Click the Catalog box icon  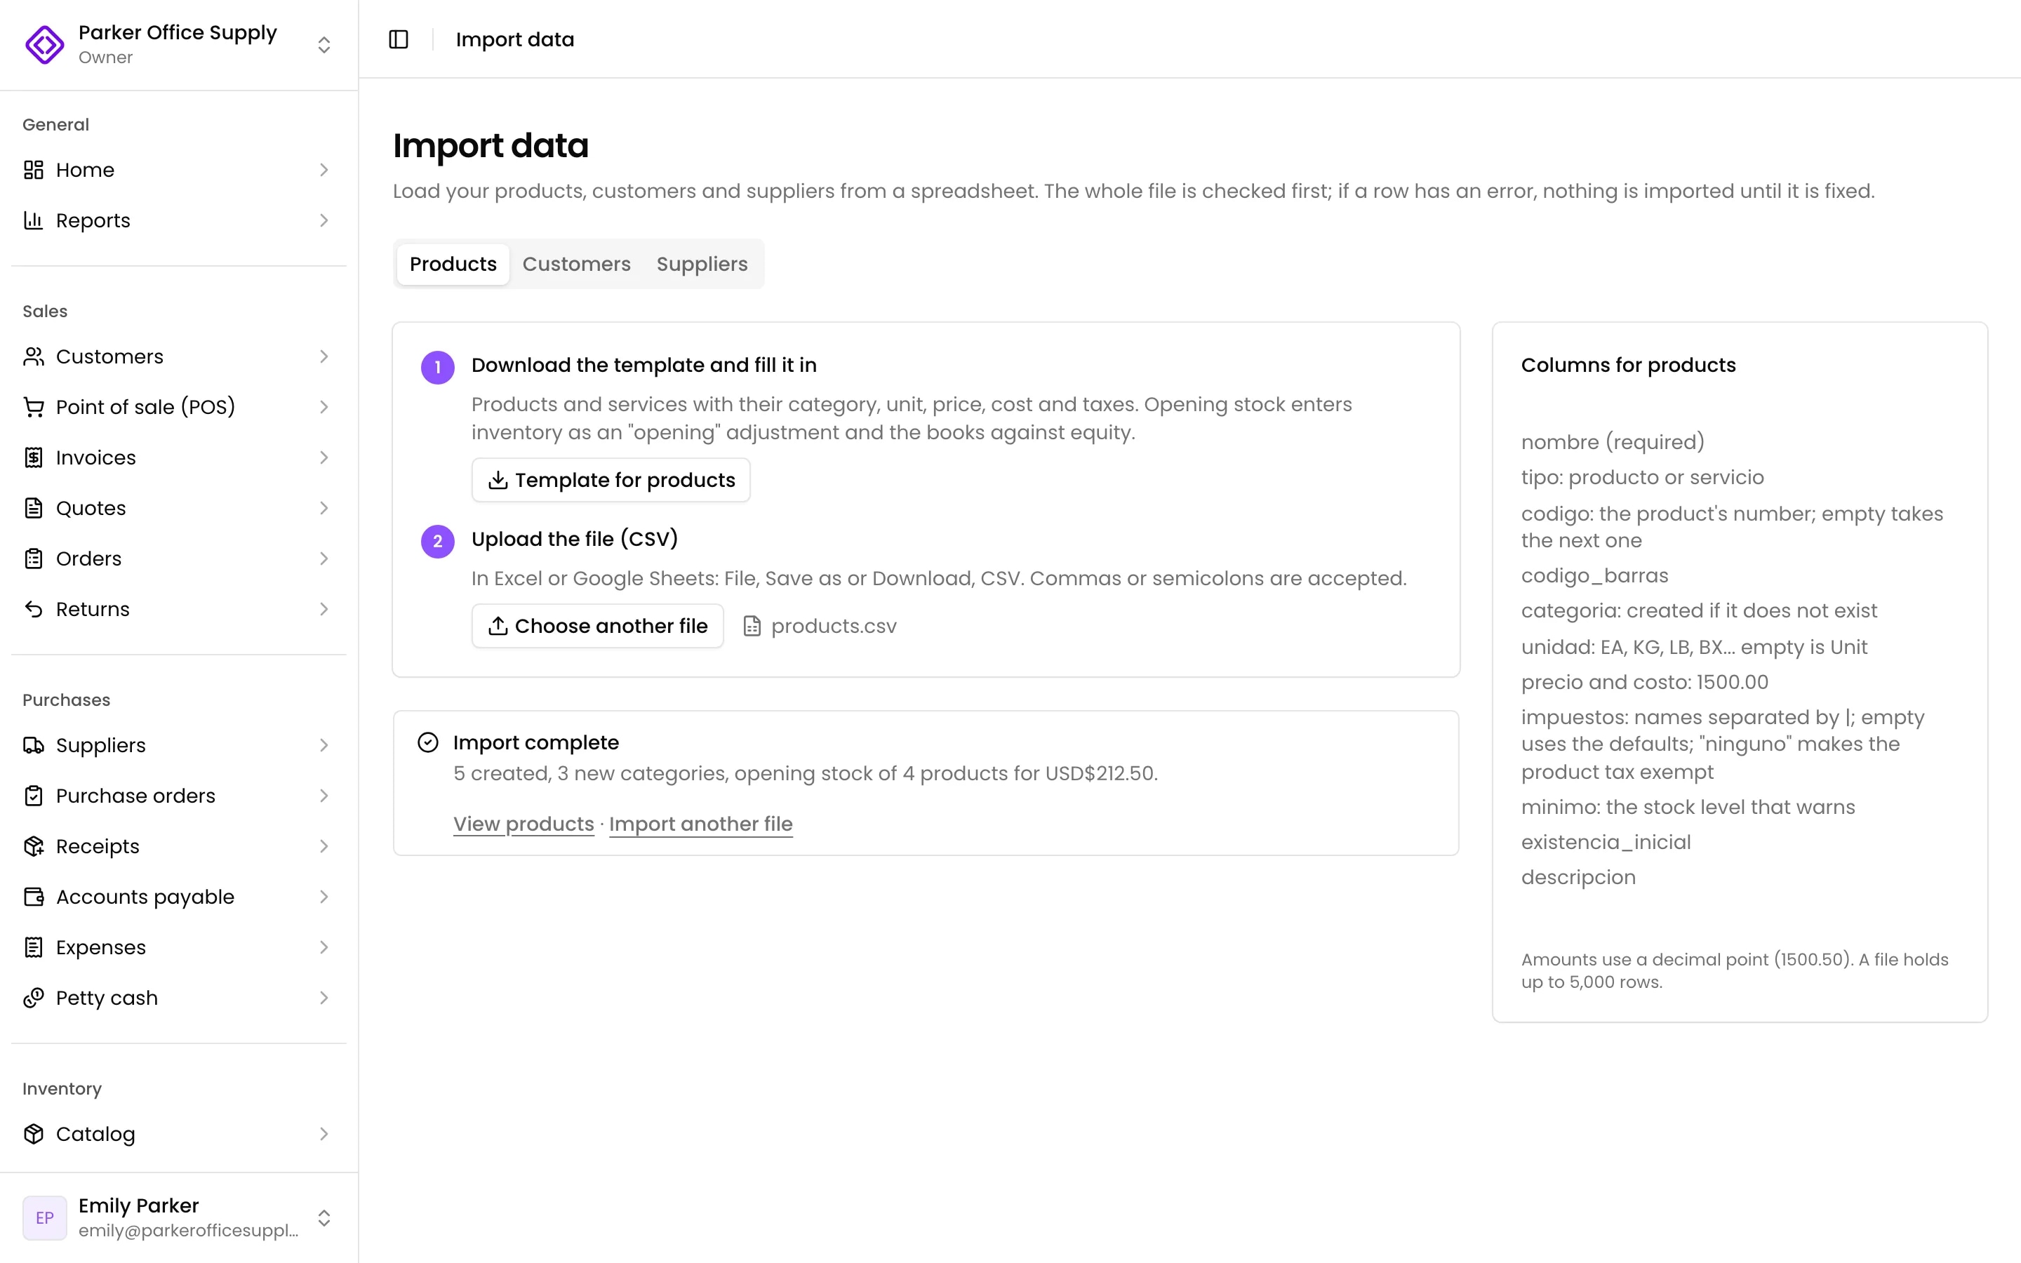click(x=34, y=1133)
